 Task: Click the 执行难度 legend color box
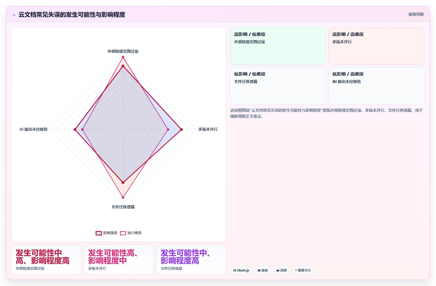[123, 233]
